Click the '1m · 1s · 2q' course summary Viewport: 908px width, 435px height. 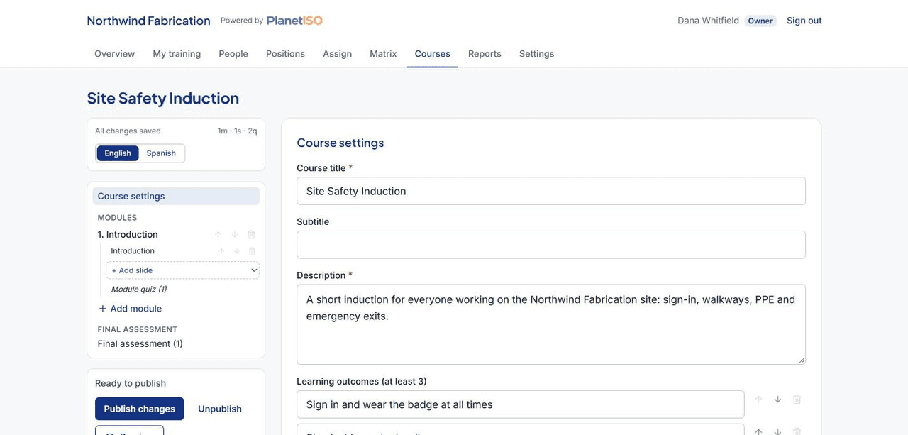click(x=238, y=131)
